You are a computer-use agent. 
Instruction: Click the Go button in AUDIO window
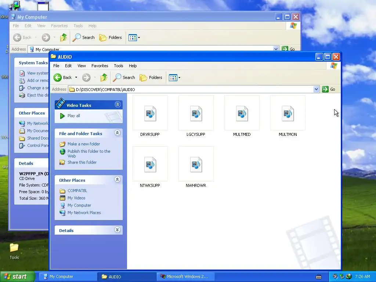[x=329, y=89]
